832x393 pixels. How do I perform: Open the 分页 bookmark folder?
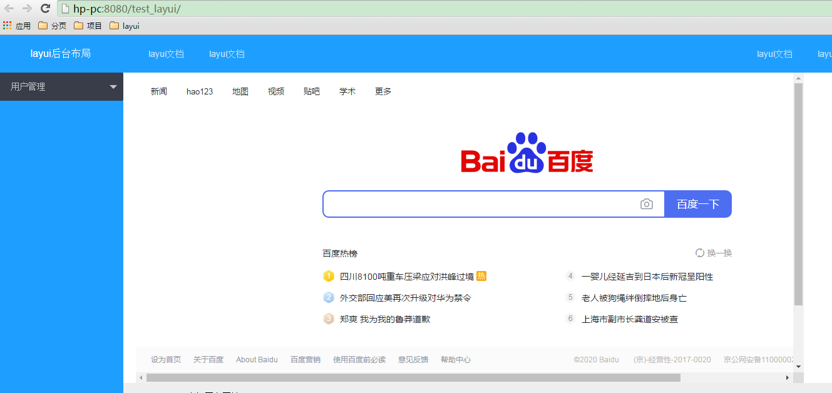53,26
